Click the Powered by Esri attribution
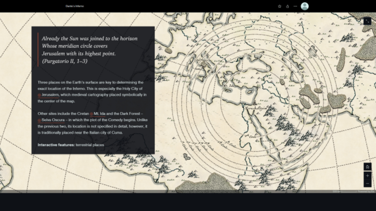376x211 pixels. tap(366, 192)
